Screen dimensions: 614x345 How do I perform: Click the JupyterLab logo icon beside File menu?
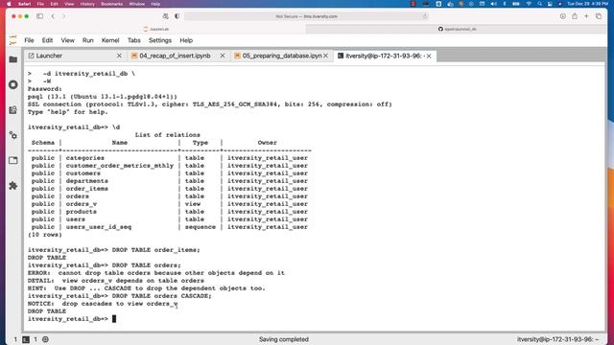coord(12,40)
